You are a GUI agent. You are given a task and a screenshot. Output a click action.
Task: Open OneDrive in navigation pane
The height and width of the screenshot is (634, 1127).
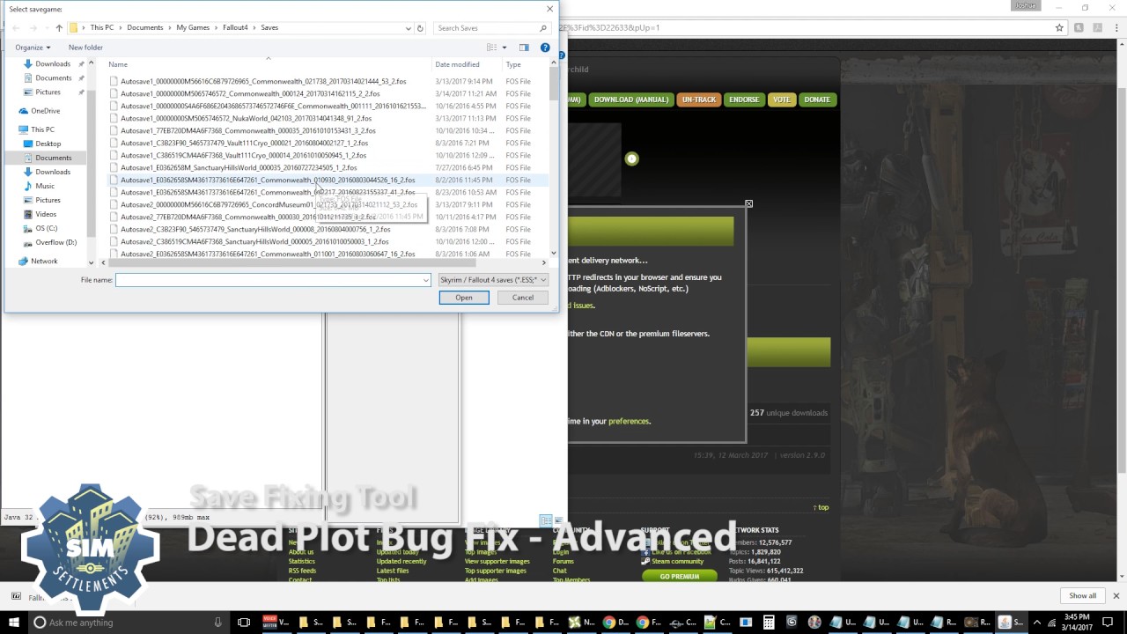(46, 111)
